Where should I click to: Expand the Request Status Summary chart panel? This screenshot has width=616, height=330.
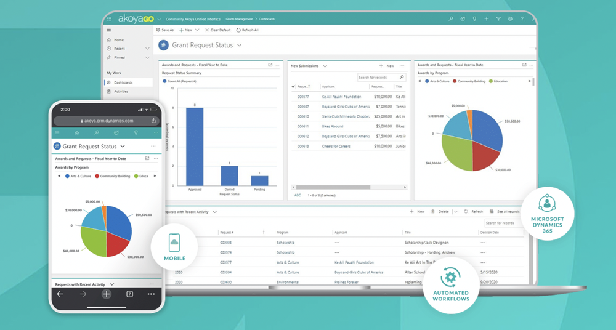(x=270, y=65)
